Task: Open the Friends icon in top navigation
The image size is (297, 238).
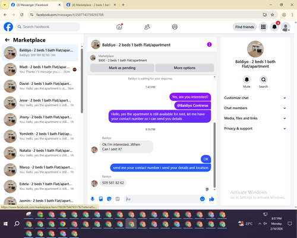Action: pyautogui.click(x=147, y=27)
